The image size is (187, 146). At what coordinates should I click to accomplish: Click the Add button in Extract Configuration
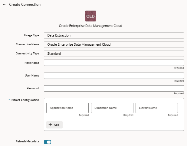(x=54, y=125)
